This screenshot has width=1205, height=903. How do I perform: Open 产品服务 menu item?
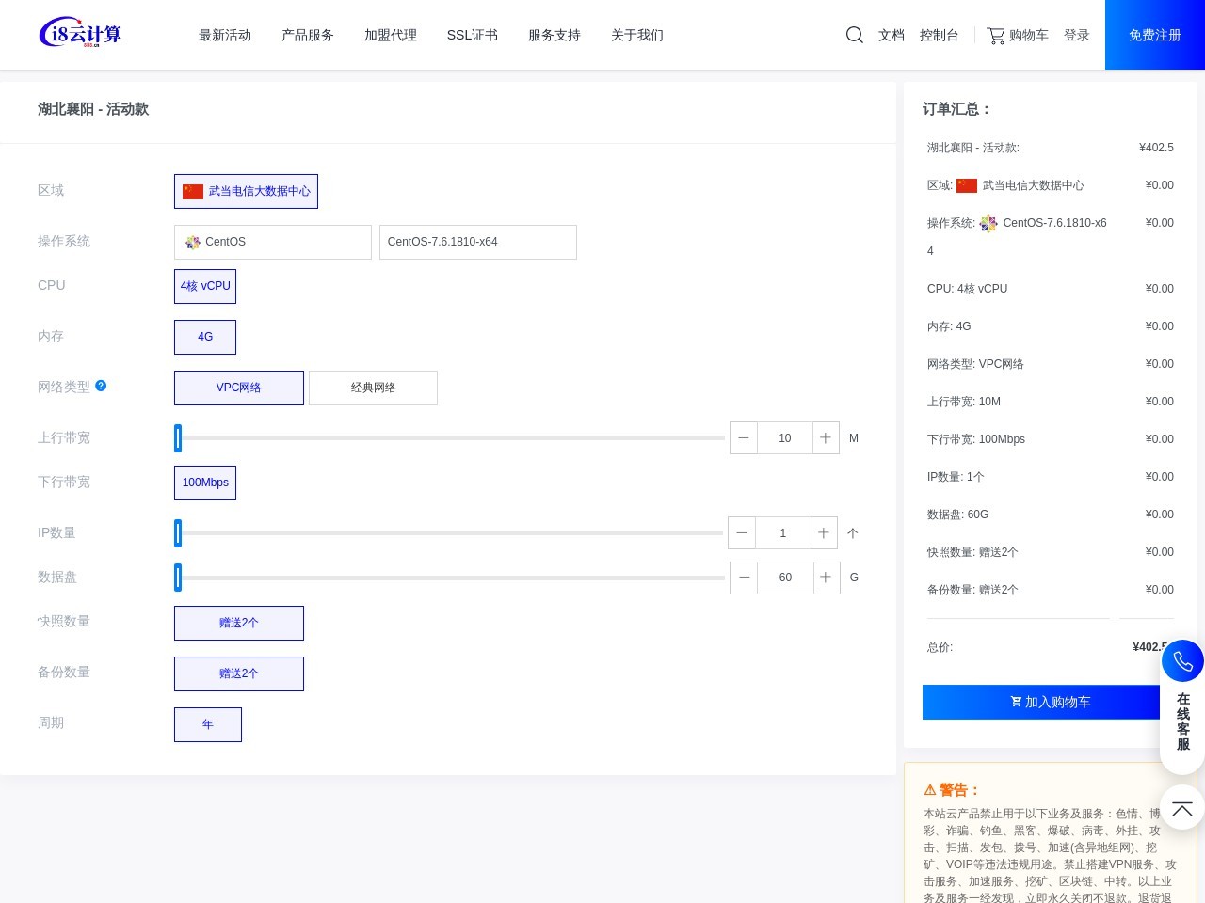pyautogui.click(x=308, y=35)
